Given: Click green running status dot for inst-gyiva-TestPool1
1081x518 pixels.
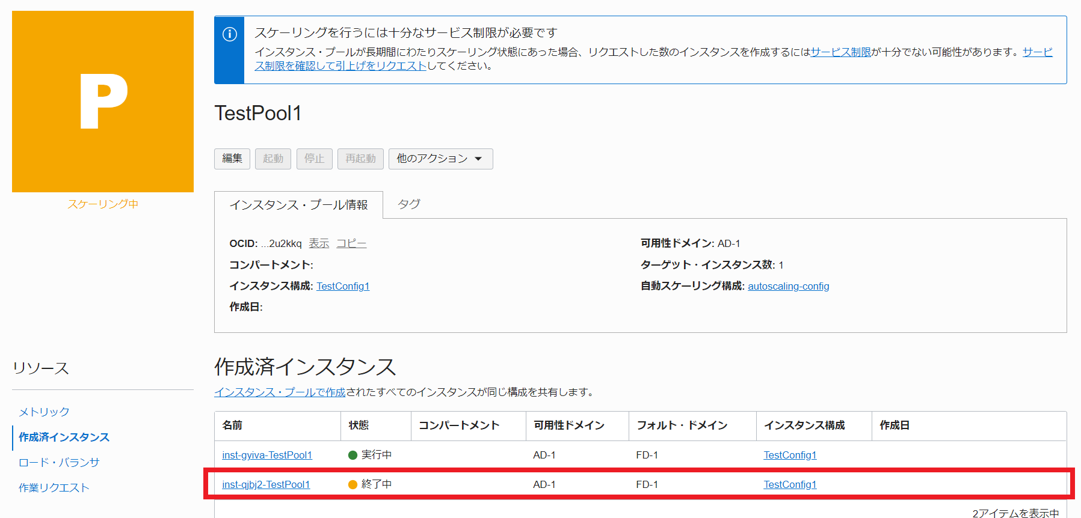Looking at the screenshot, I should [x=353, y=455].
